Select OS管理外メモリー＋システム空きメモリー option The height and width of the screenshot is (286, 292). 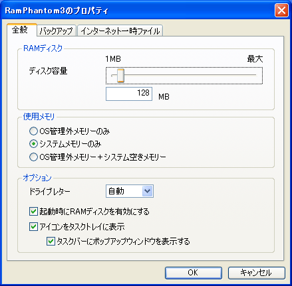tap(33, 157)
